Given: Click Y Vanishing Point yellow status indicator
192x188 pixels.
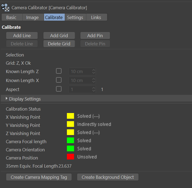Looking at the screenshot, I should click(x=70, y=124).
